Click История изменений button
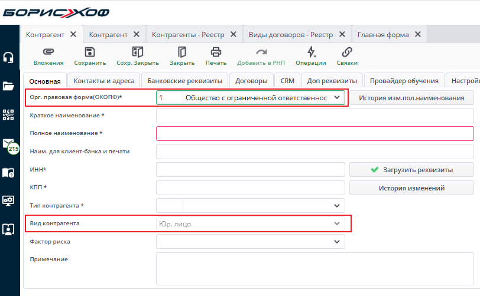The width and height of the screenshot is (480, 296). click(411, 188)
